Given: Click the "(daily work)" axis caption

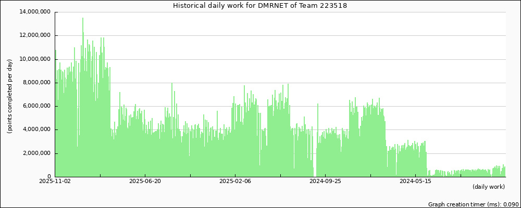Looking at the screenshot, I should [x=489, y=187].
